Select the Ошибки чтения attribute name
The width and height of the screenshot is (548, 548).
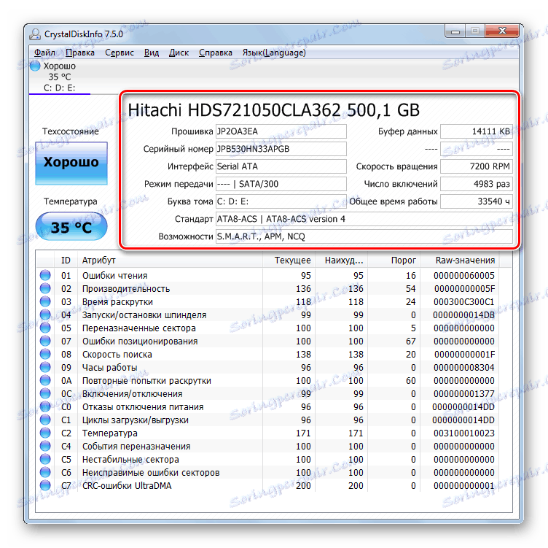[114, 276]
